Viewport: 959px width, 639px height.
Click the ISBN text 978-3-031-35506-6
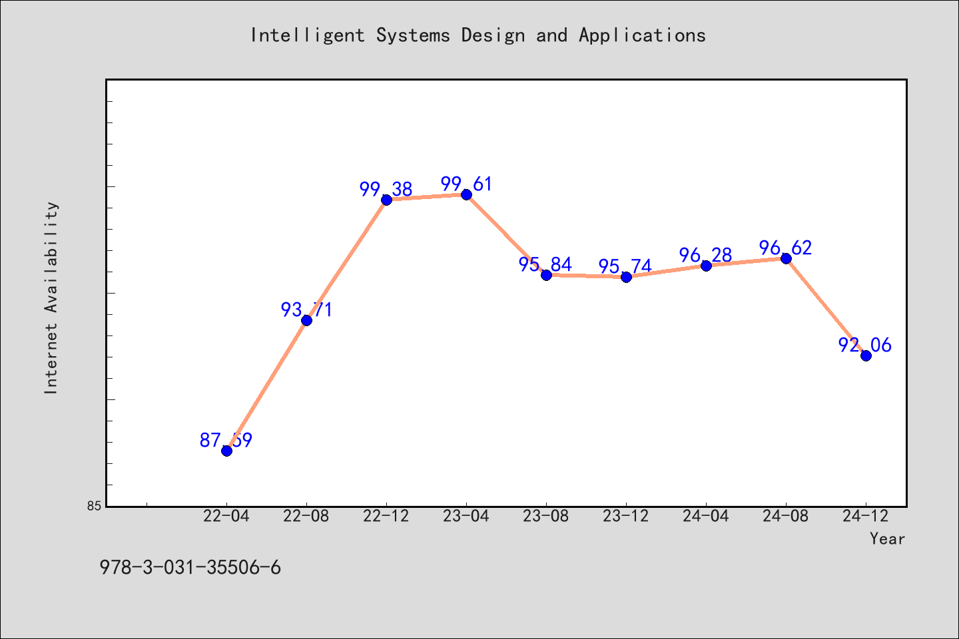(x=190, y=568)
